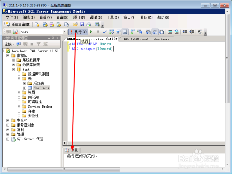Open the Activity Monitor icon
232x174 pixels.
tap(97, 25)
